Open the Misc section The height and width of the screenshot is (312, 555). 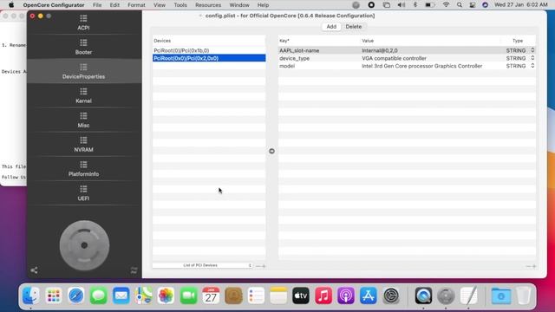pyautogui.click(x=83, y=120)
